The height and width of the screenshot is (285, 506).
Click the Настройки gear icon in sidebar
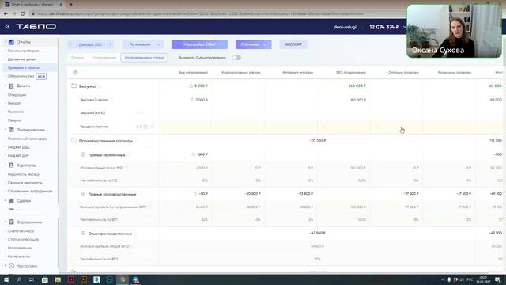11,266
